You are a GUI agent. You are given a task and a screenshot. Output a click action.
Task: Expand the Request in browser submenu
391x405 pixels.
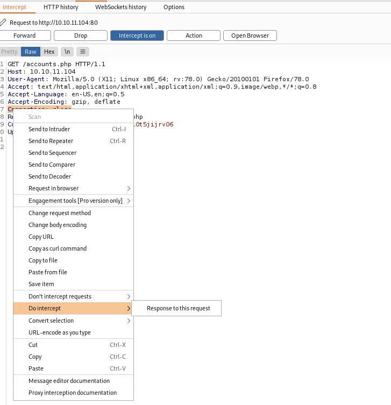coord(128,188)
